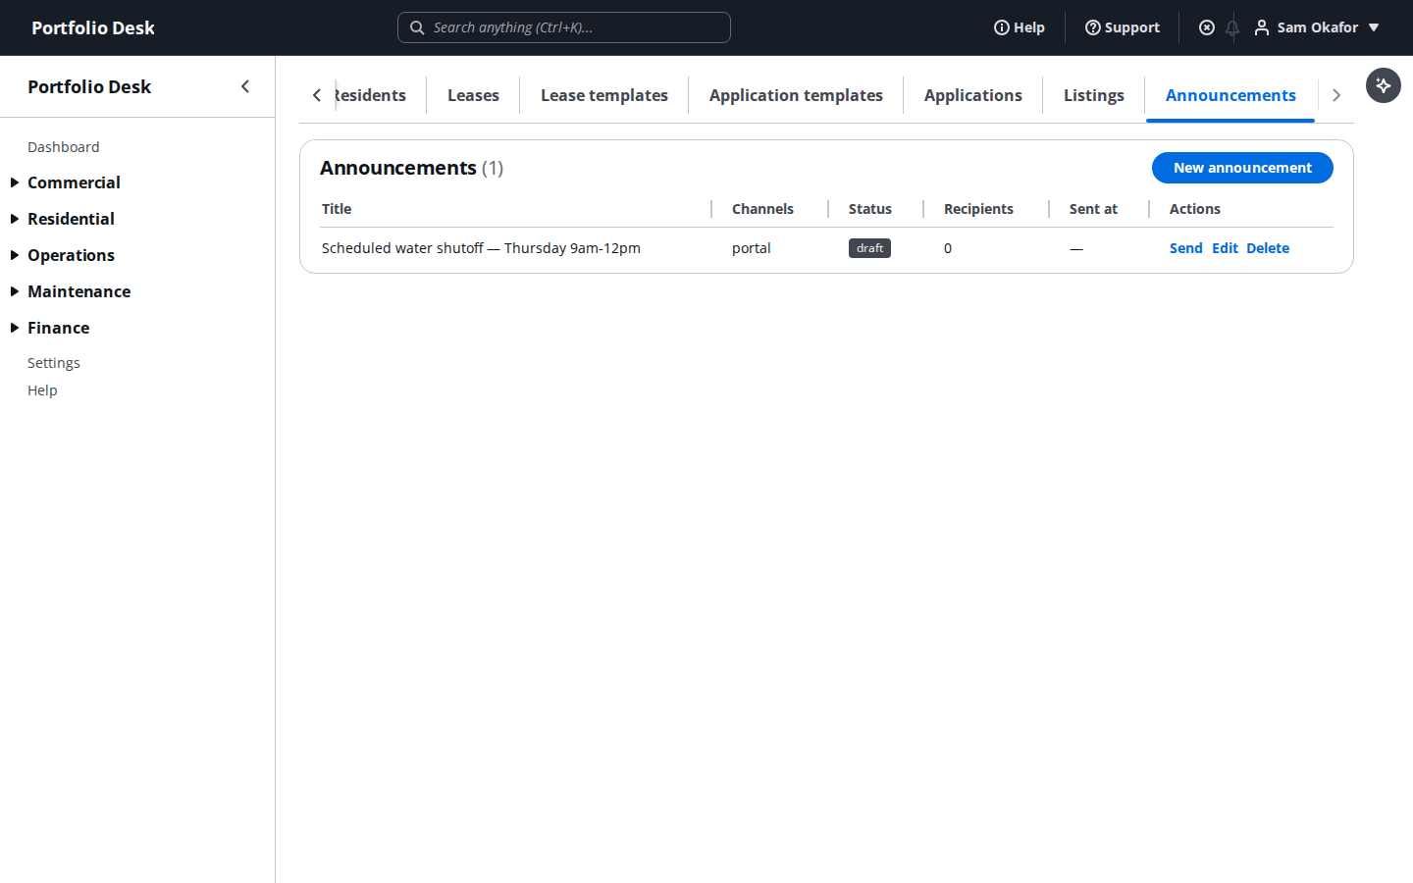This screenshot has width=1413, height=883.
Task: Click the Sent at column header
Action: pos(1093,209)
